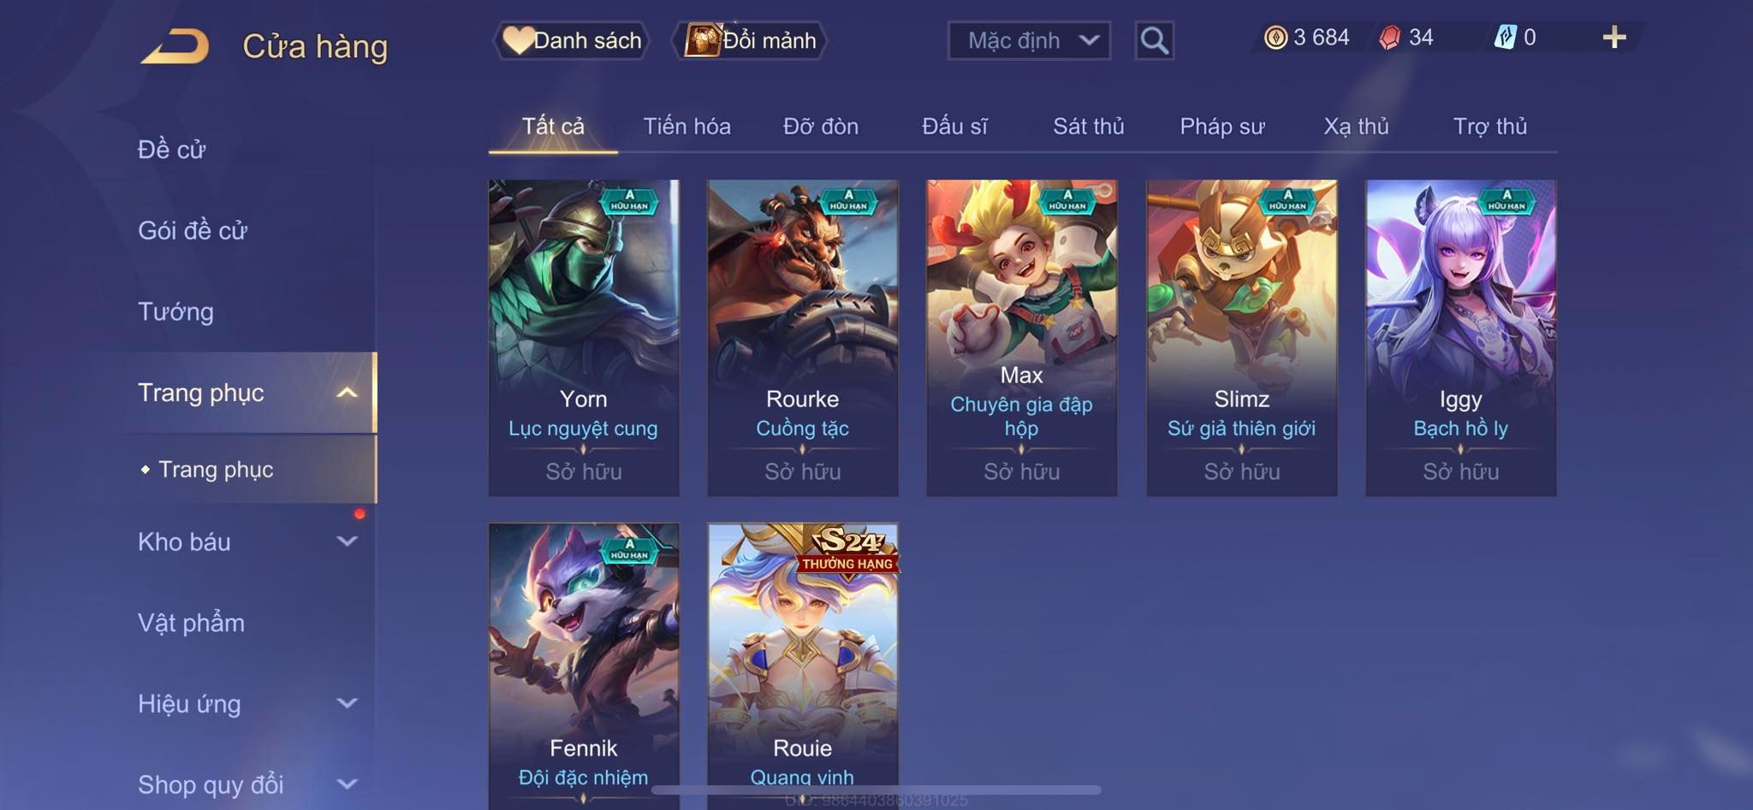Go to Tướng in the sidebar
The height and width of the screenshot is (810, 1753).
175,311
